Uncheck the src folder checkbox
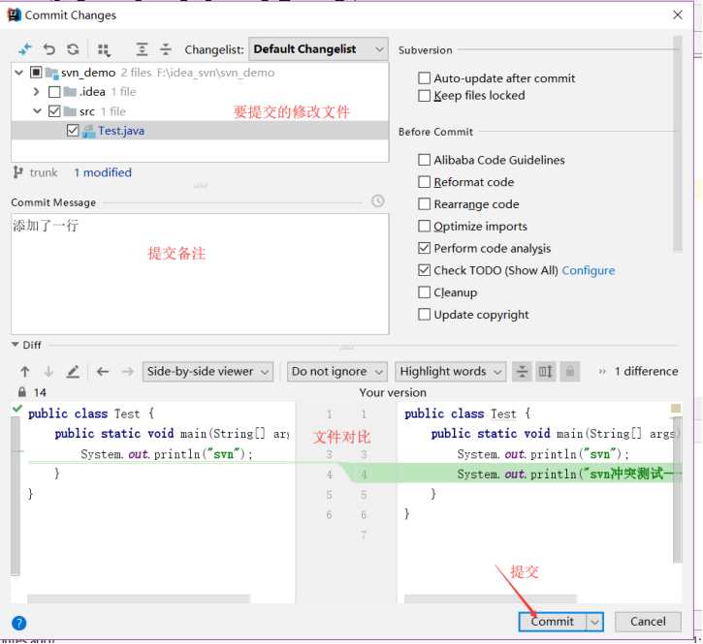Image resolution: width=703 pixels, height=644 pixels. 54,111
